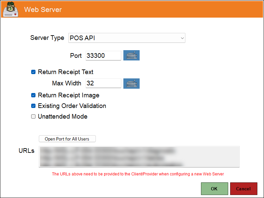
Task: Click the Web Server cash register icon
Action: click(11, 9)
